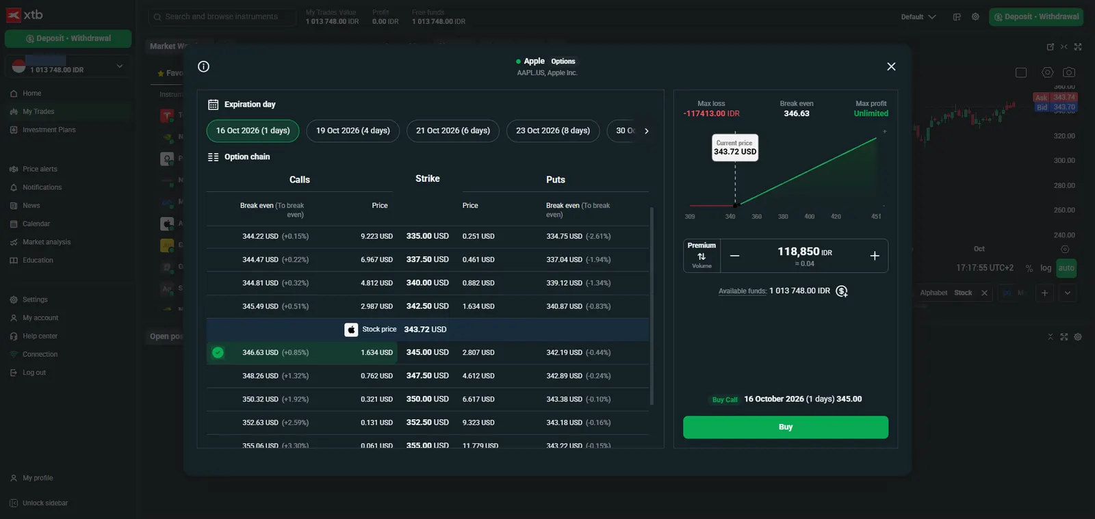Focus the Search and browse instruments field
This screenshot has height=519, width=1095.
pos(222,17)
